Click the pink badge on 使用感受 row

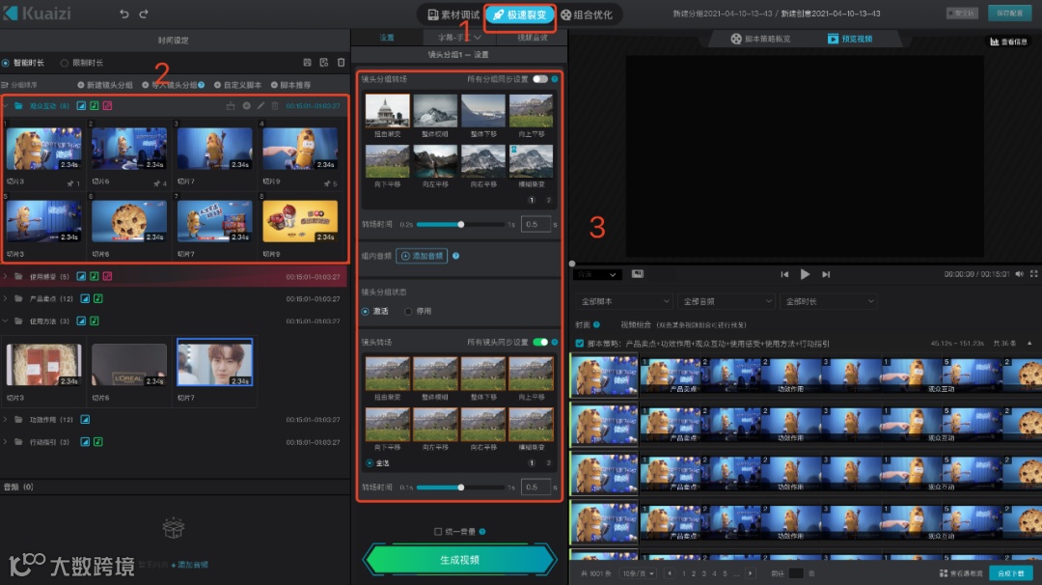(x=107, y=276)
